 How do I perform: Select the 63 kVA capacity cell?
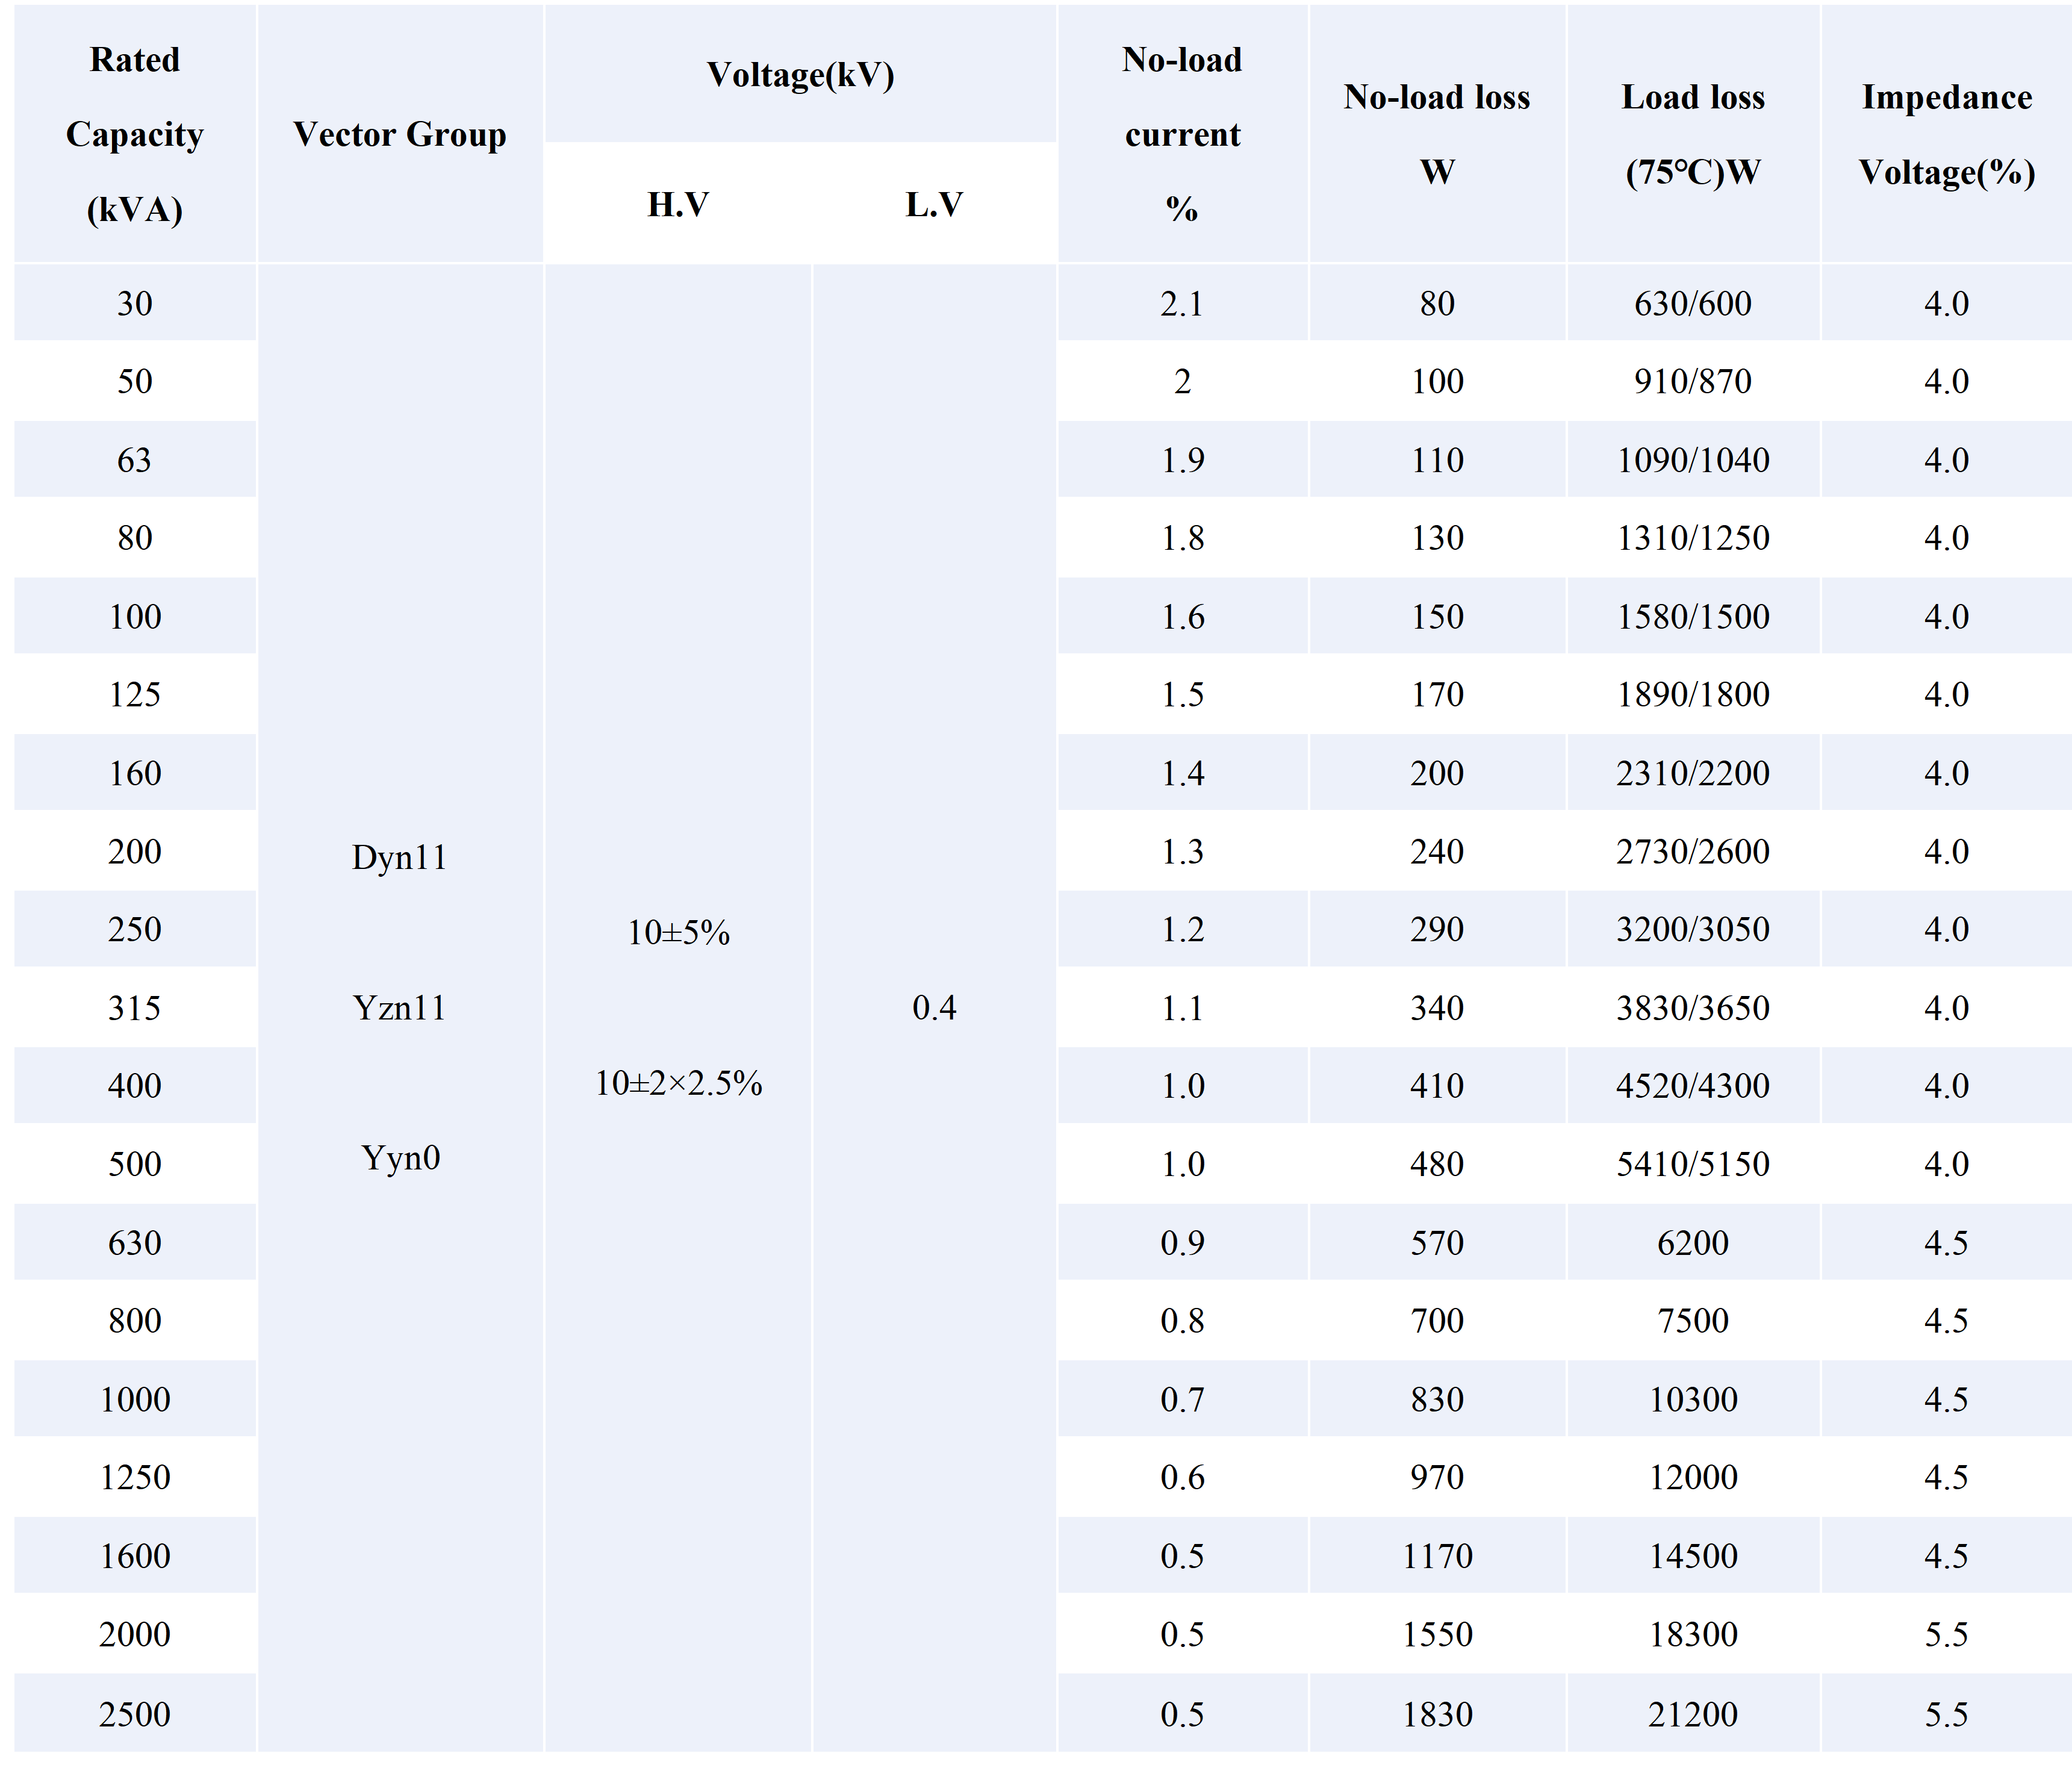135,460
